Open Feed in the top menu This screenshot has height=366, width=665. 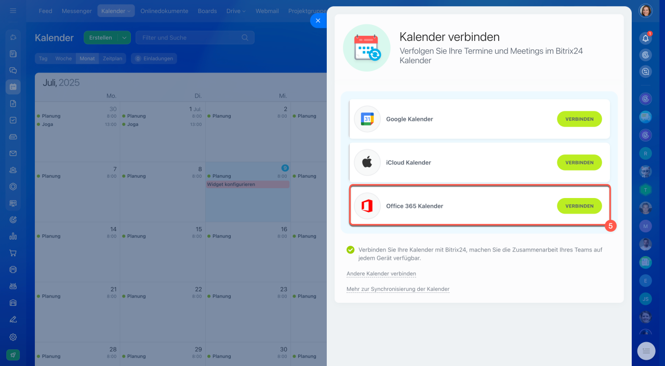(x=45, y=11)
